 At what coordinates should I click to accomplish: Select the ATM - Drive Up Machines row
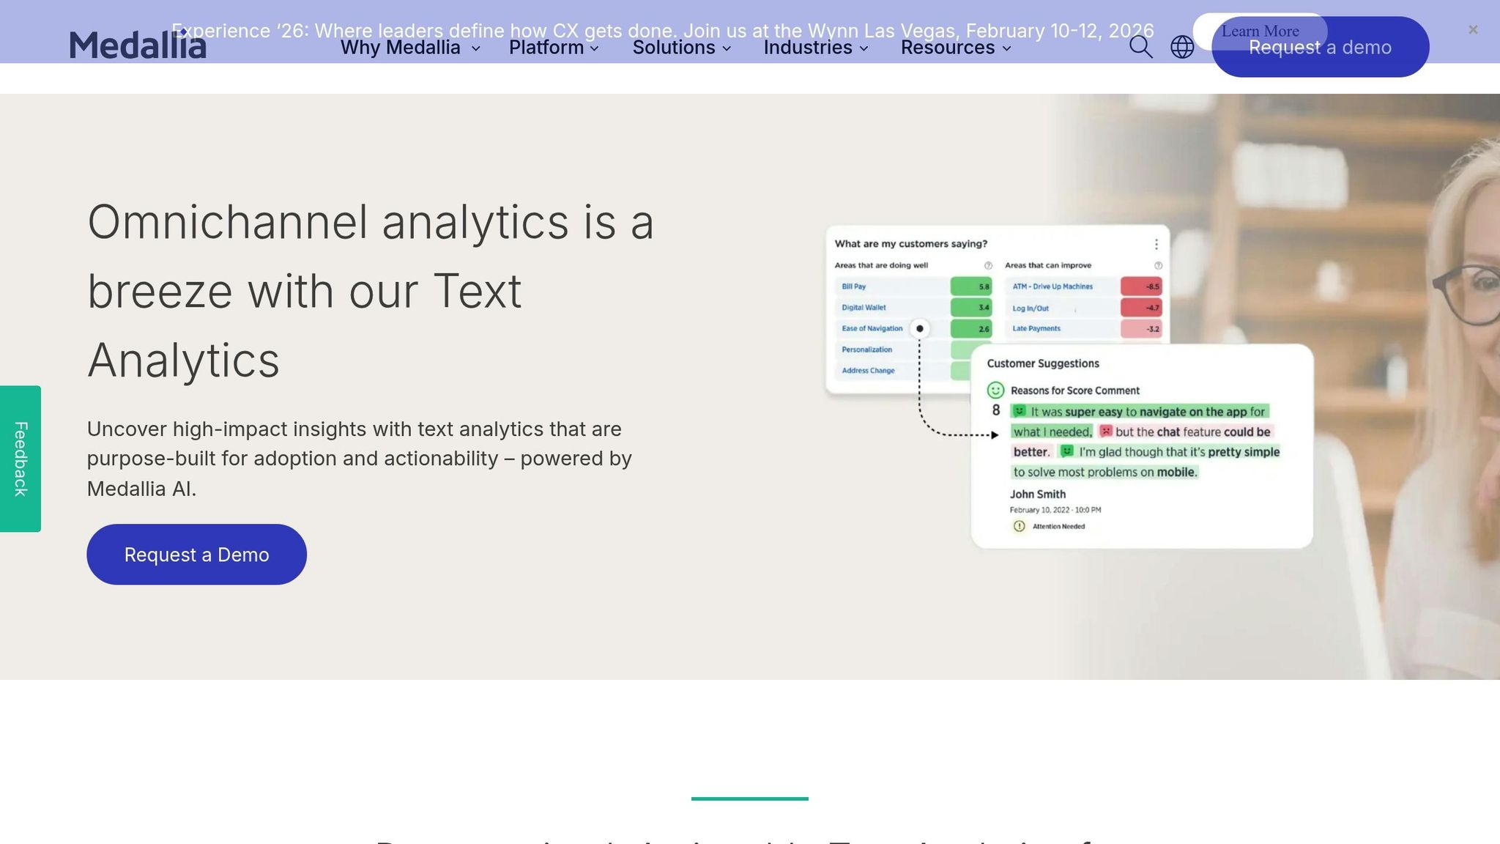(1083, 286)
